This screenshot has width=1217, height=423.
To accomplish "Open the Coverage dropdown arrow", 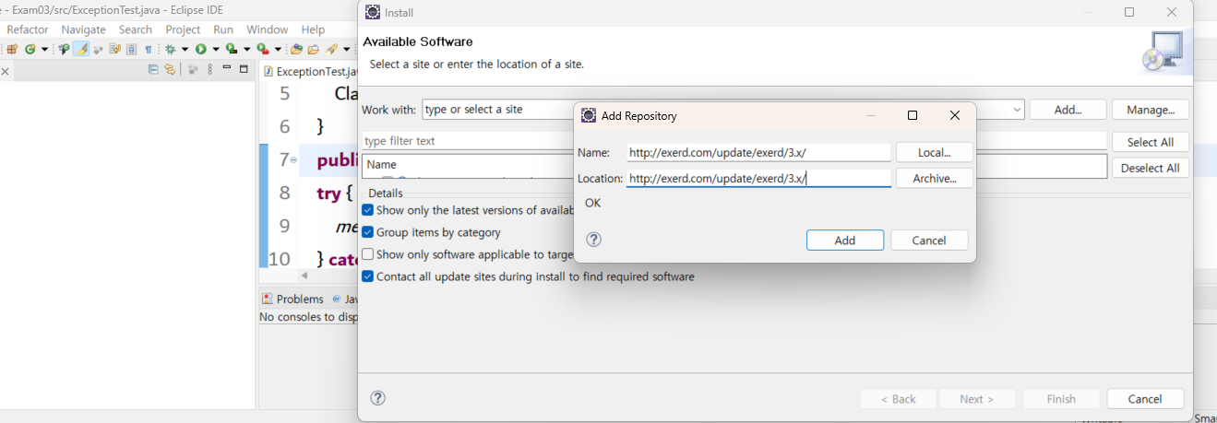I will coord(246,49).
